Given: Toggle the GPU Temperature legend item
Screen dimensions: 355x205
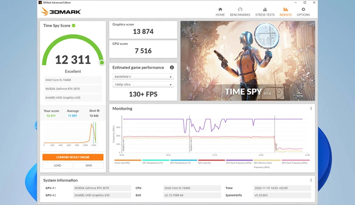Looking at the screenshot, I should coord(183,162).
